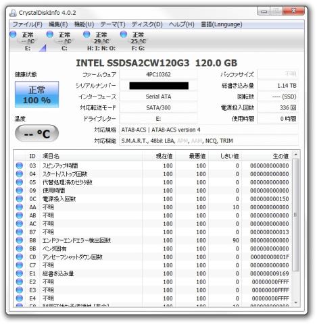
Task: Open the 言語(Language) menu
Action: (x=222, y=24)
